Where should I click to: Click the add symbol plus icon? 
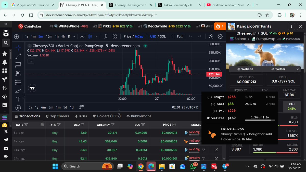(17, 36)
